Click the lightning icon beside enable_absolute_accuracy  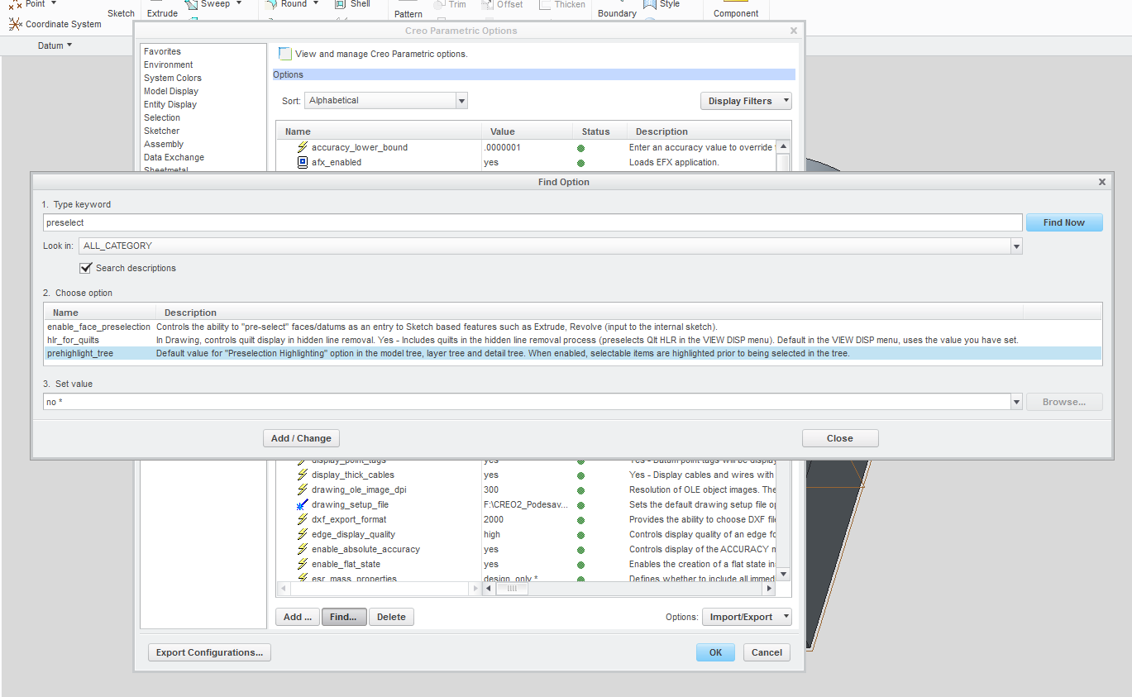303,549
